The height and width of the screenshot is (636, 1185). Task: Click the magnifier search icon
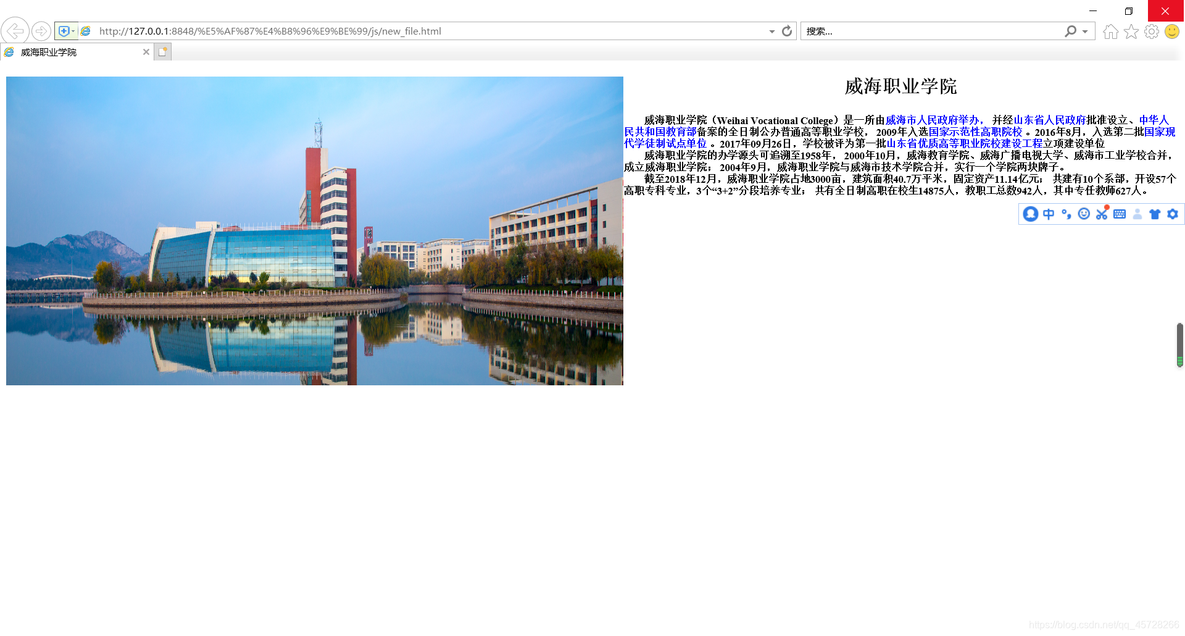[x=1071, y=31]
